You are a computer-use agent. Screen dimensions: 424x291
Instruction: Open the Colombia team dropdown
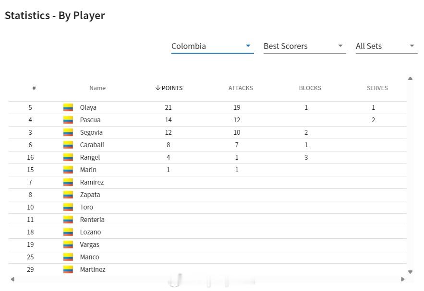pyautogui.click(x=213, y=46)
